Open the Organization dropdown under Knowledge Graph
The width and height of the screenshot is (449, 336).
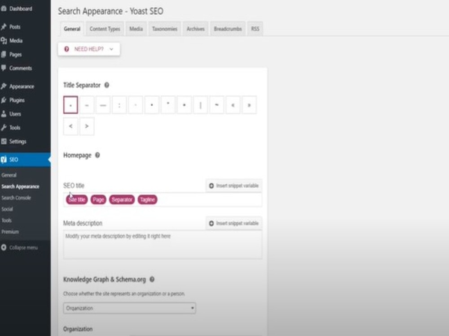[x=129, y=308]
